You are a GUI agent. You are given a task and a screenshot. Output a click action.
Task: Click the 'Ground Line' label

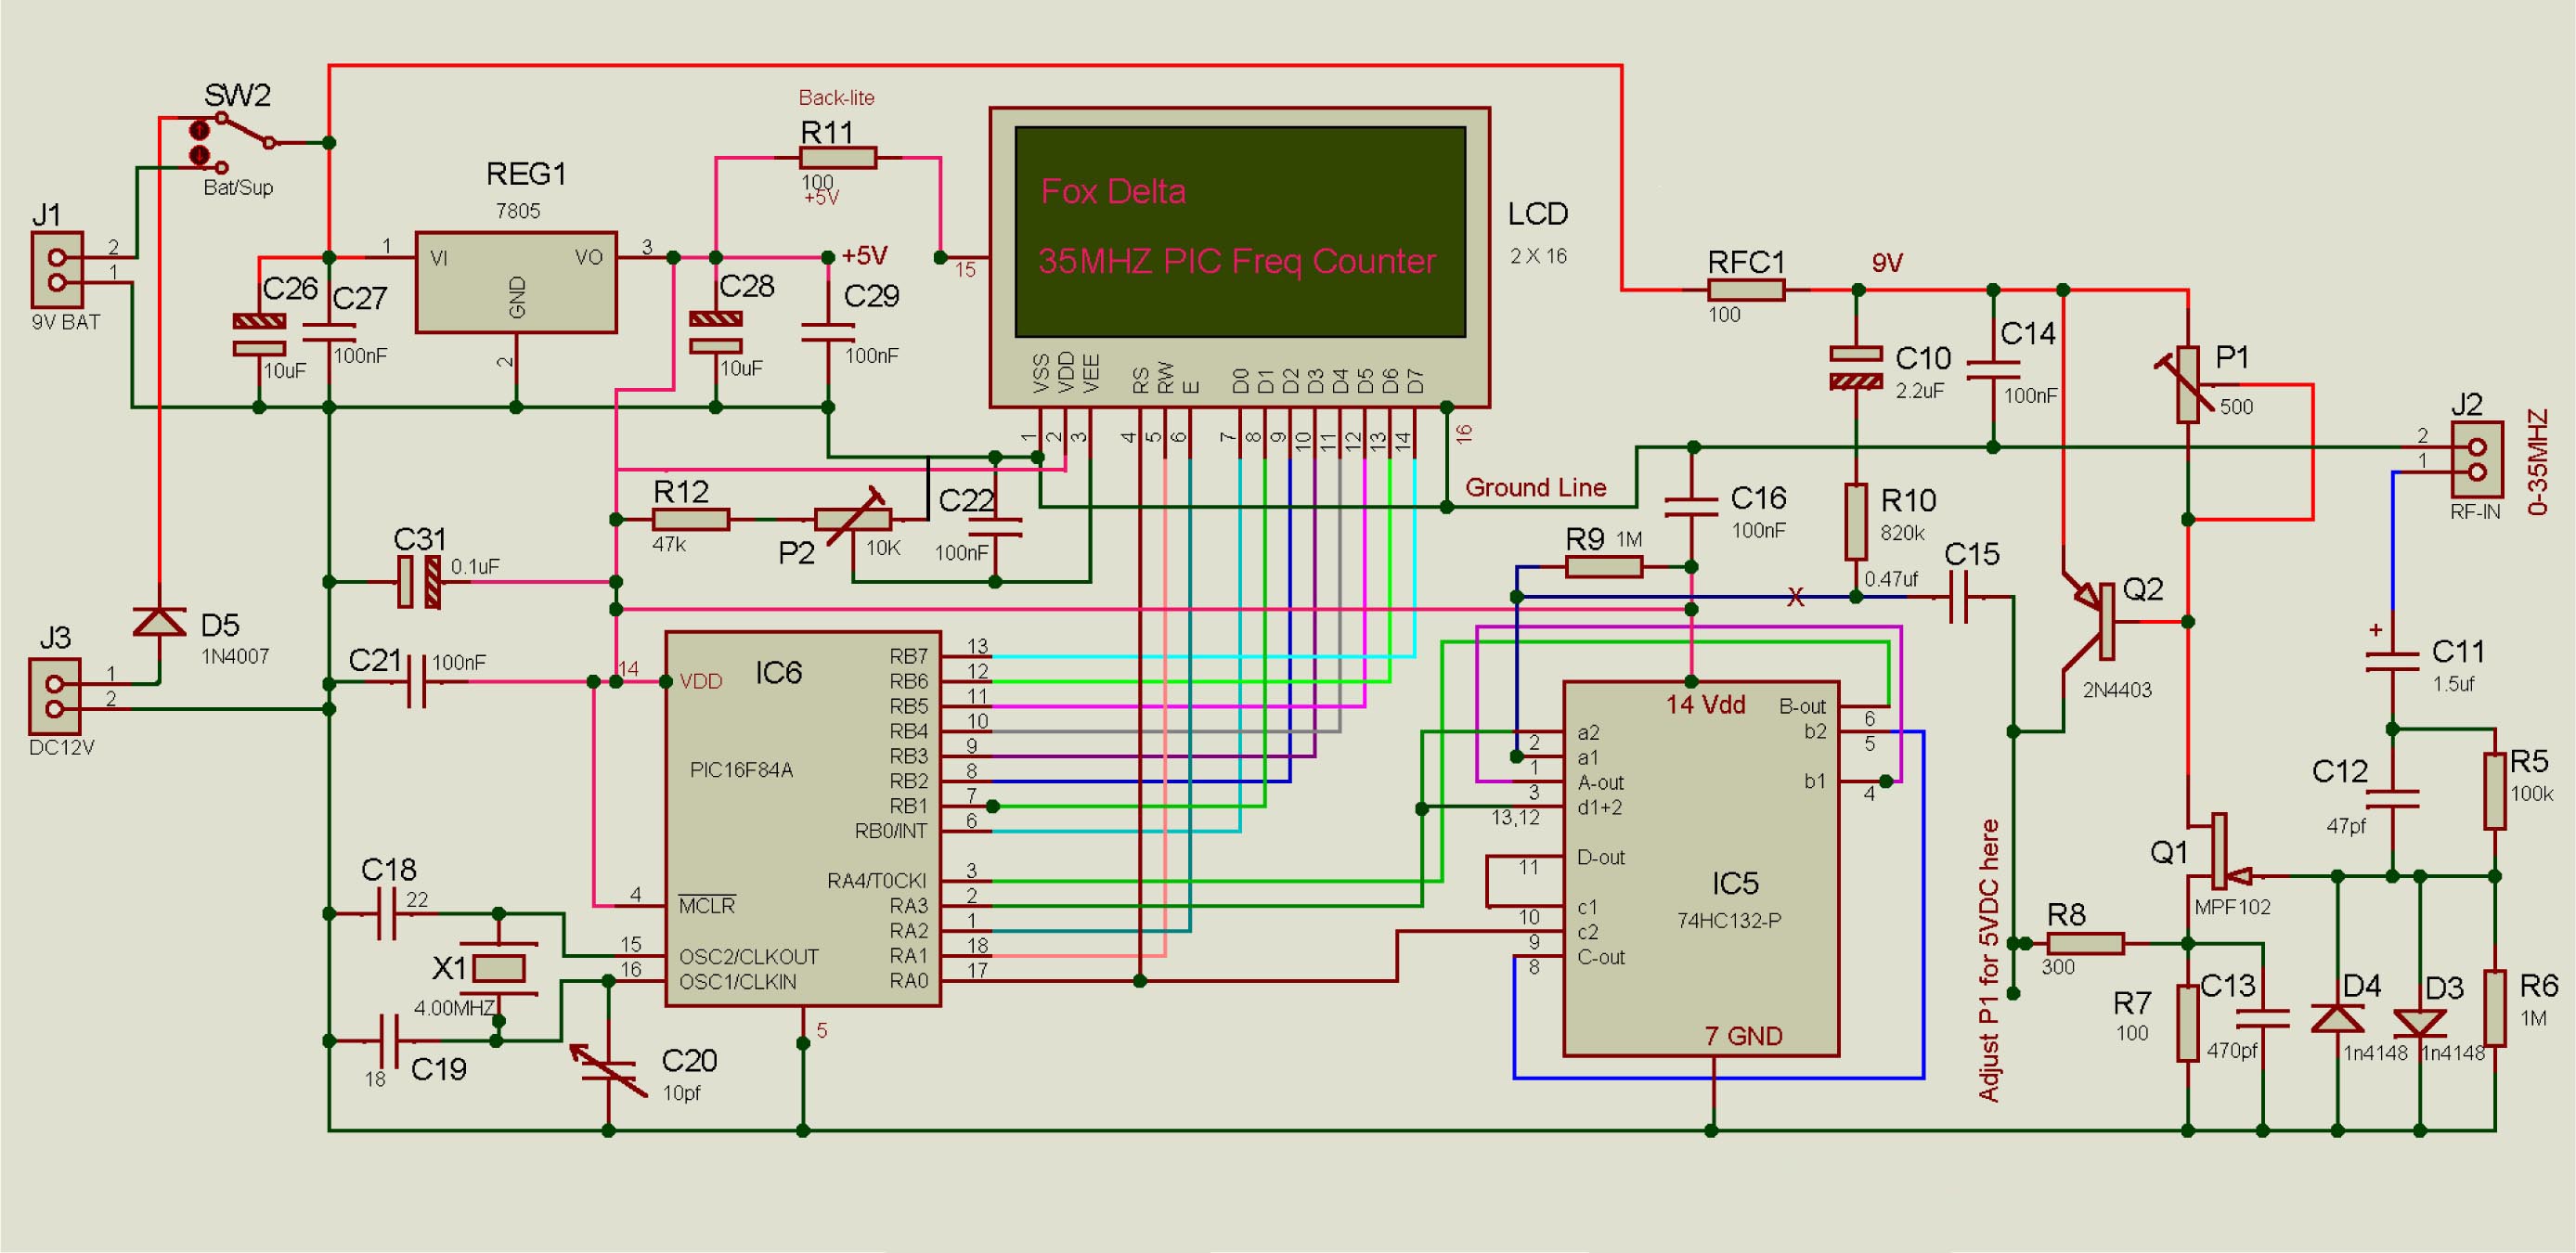coord(1536,488)
